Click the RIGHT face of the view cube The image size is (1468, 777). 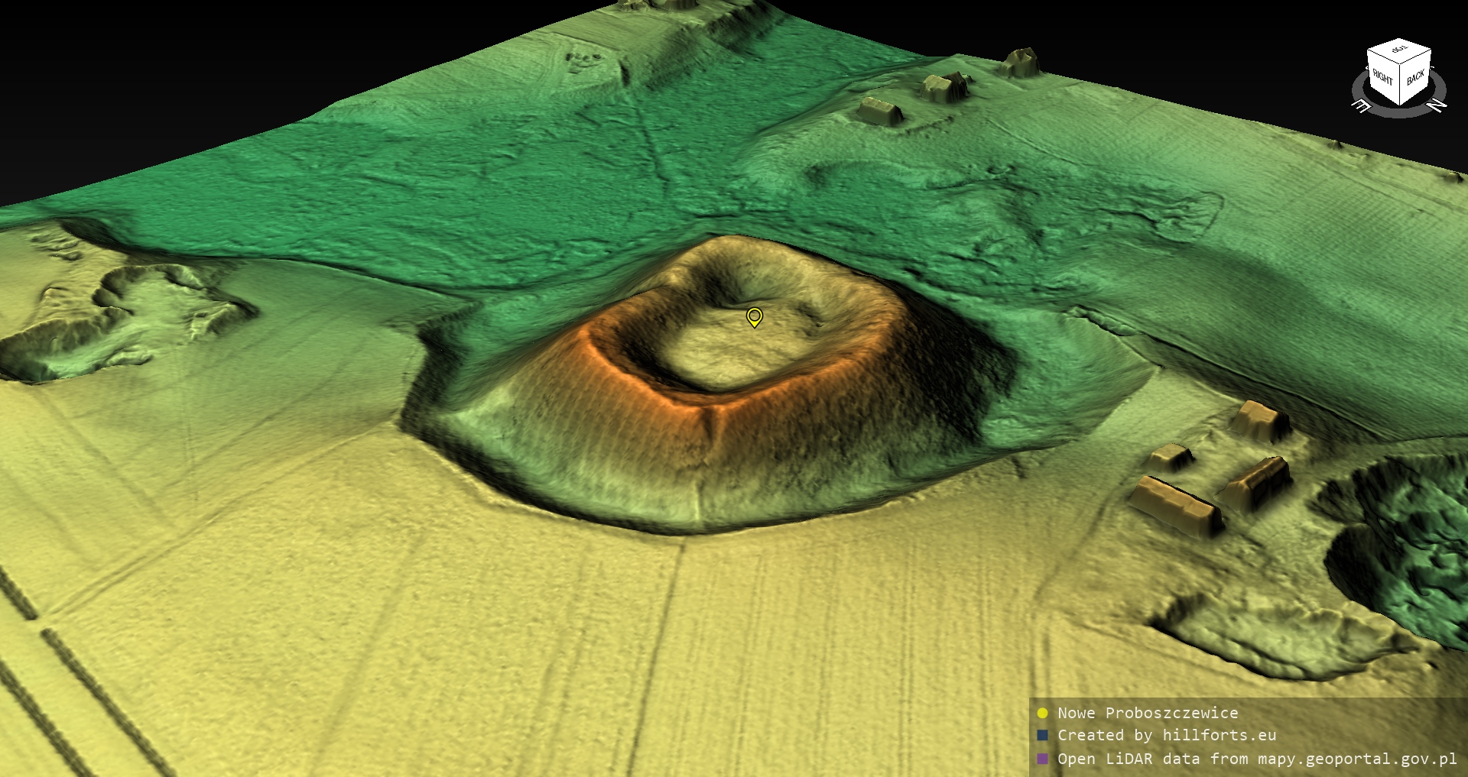pyautogui.click(x=1382, y=78)
